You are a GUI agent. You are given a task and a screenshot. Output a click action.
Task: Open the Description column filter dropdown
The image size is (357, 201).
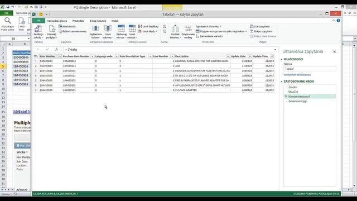pyautogui.click(x=228, y=56)
